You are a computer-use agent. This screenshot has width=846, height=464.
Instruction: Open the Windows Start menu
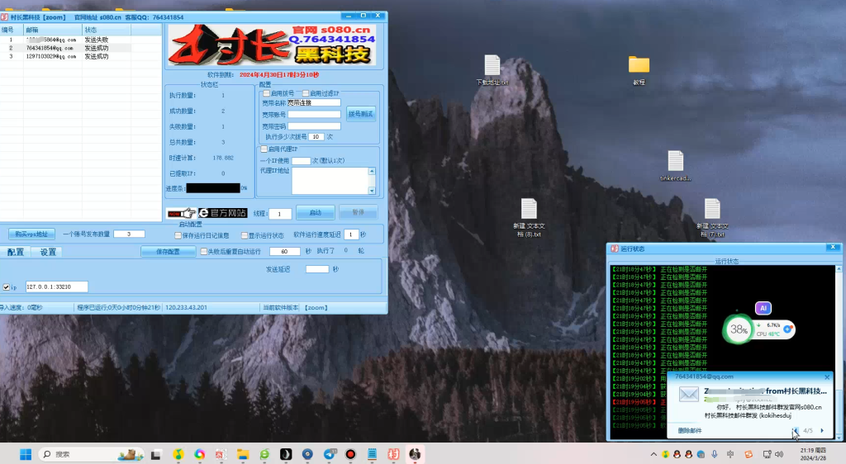tap(24, 454)
